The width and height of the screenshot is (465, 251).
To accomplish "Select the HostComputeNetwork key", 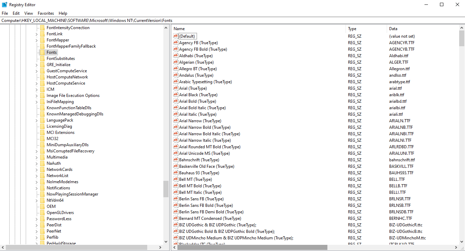I will click(x=67, y=77).
